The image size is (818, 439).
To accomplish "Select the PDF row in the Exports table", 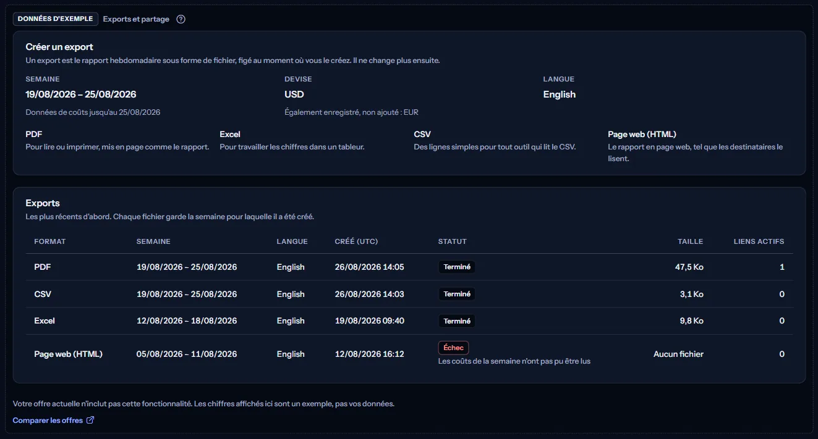I will [x=409, y=267].
